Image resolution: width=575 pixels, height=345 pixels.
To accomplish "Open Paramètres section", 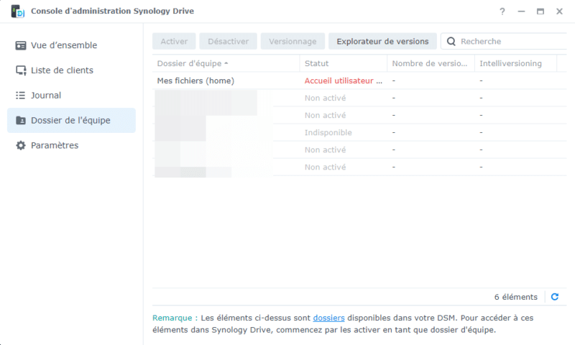I will [x=71, y=146].
